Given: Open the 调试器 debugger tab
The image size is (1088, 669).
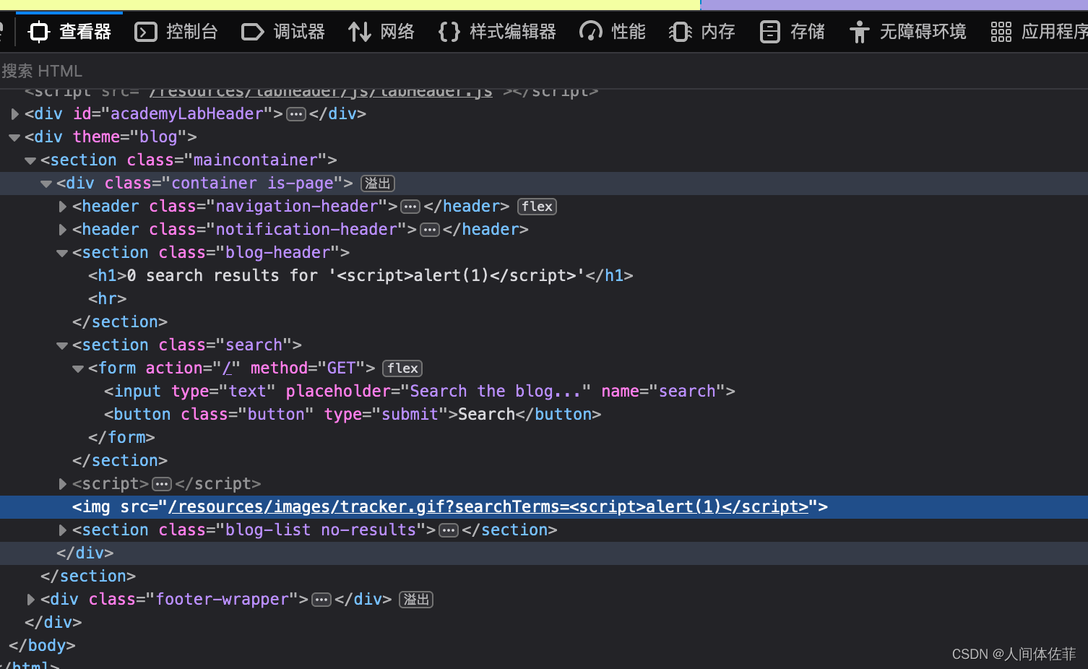Looking at the screenshot, I should click(x=283, y=32).
